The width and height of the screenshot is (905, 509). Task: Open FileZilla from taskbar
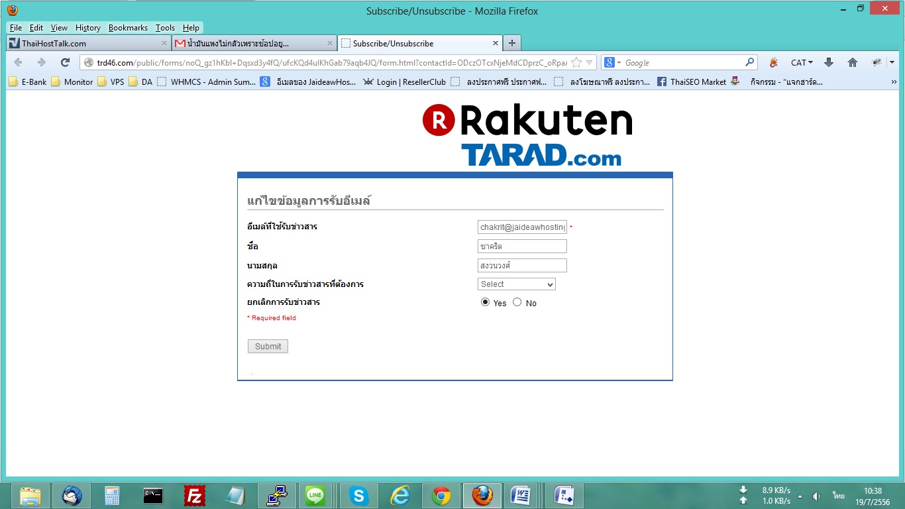click(194, 496)
